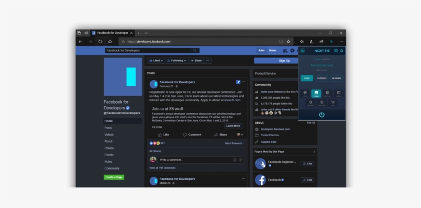Image resolution: width=421 pixels, height=208 pixels.
Task: Click the Night Eye logo in the panel header
Action: coord(302,51)
